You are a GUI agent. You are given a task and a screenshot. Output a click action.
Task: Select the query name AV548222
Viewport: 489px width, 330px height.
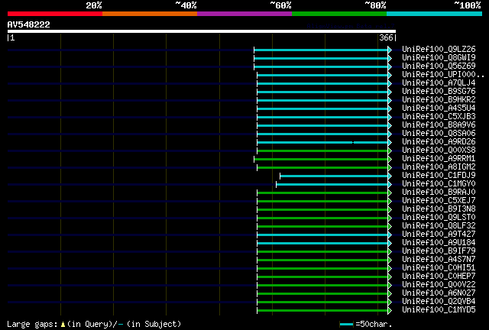click(29, 24)
